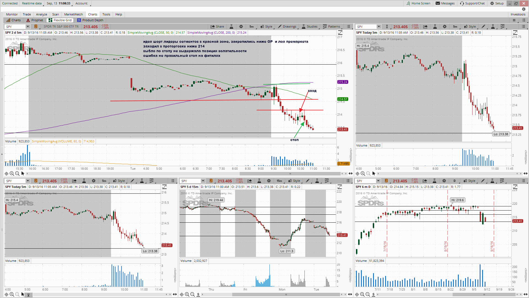The width and height of the screenshot is (529, 298).
Task: Open the Setup menu
Action: coord(497,3)
